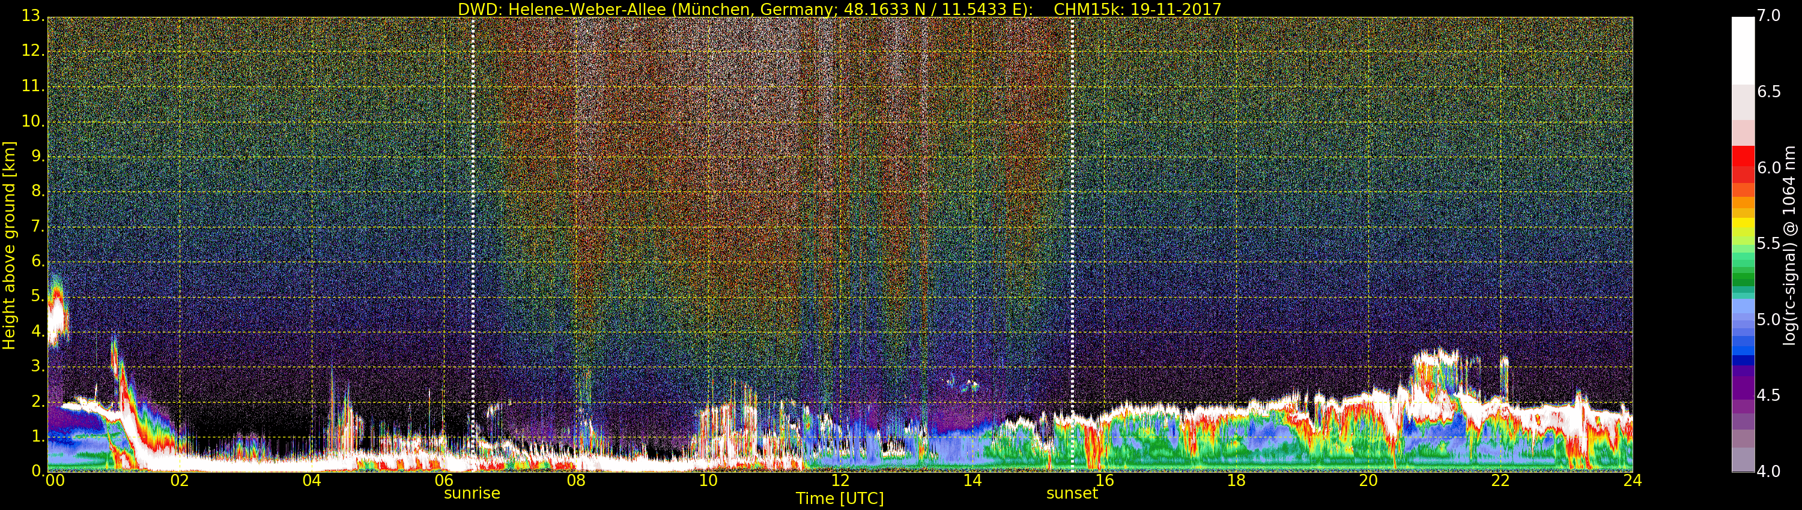Click the CHM15k: 19-11-2017 date text
The width and height of the screenshot is (1802, 510).
[1136, 9]
